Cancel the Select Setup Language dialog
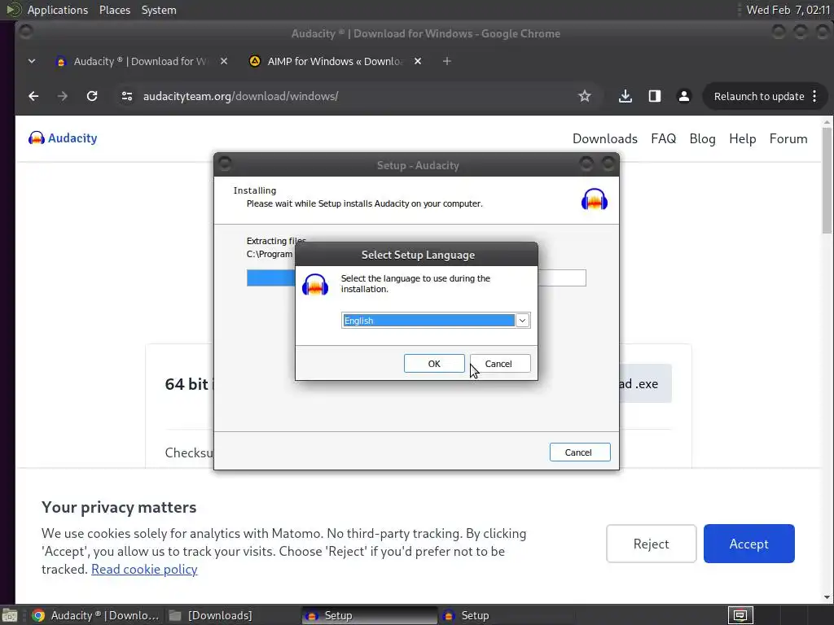834x625 pixels. click(500, 364)
